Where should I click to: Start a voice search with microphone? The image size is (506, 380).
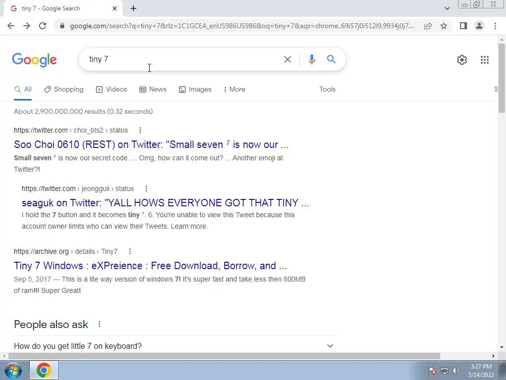coord(311,59)
